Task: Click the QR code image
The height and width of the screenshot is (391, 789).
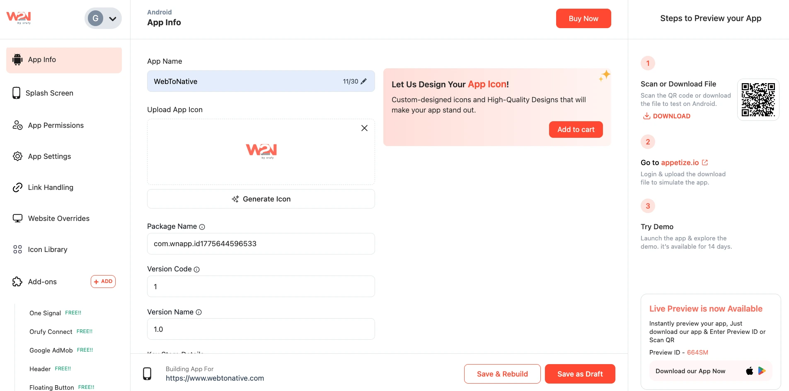Action: (x=758, y=100)
